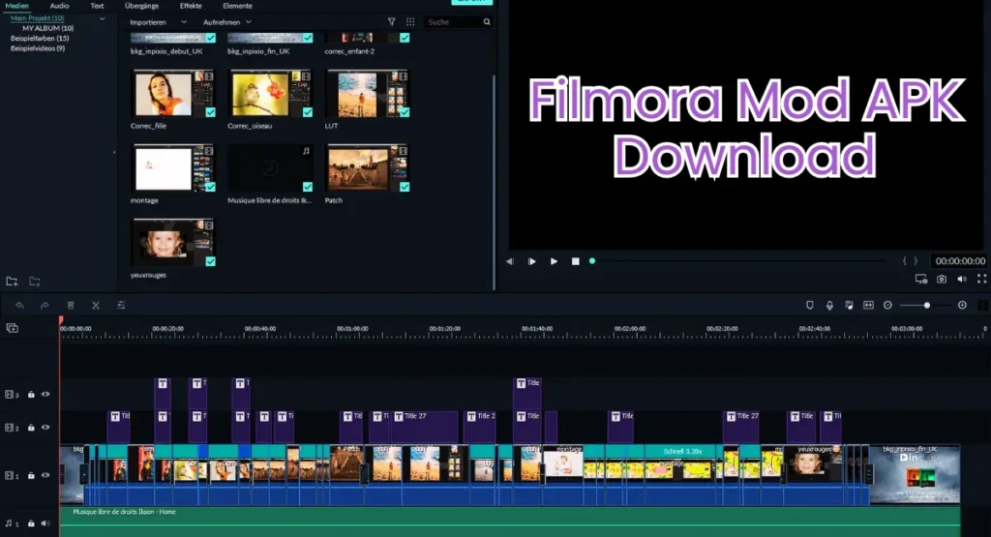Switch to the Audio tab

coord(59,6)
